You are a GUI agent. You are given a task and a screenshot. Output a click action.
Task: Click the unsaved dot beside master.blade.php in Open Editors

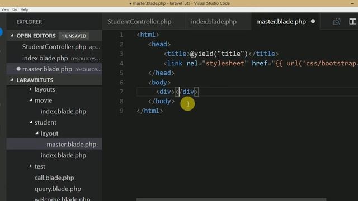pyautogui.click(x=18, y=69)
